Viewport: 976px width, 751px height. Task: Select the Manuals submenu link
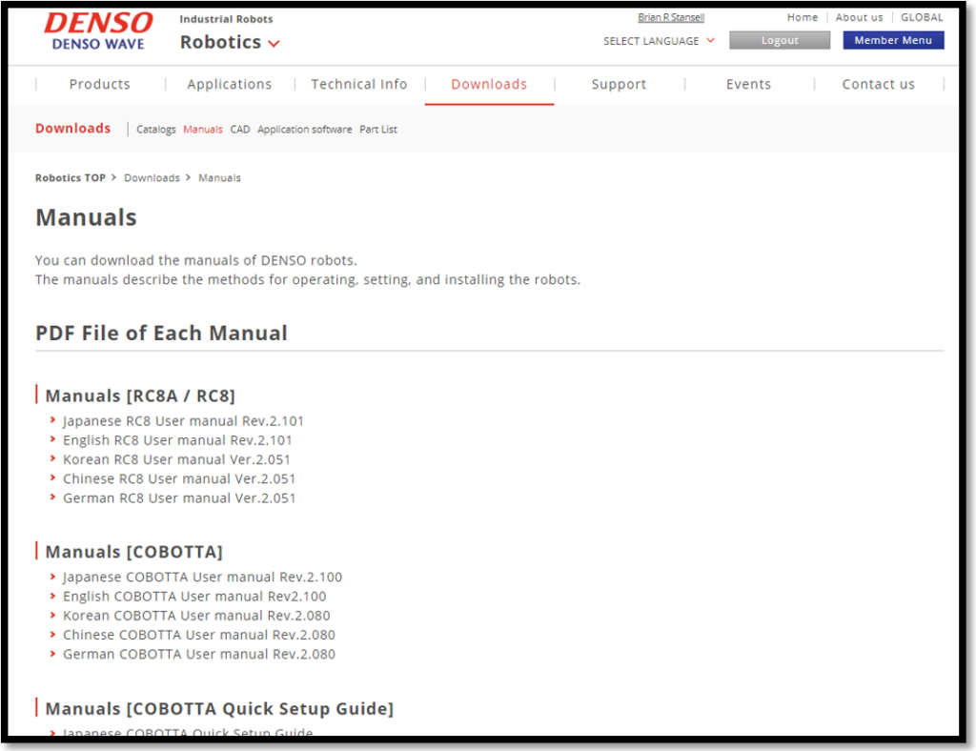(203, 130)
